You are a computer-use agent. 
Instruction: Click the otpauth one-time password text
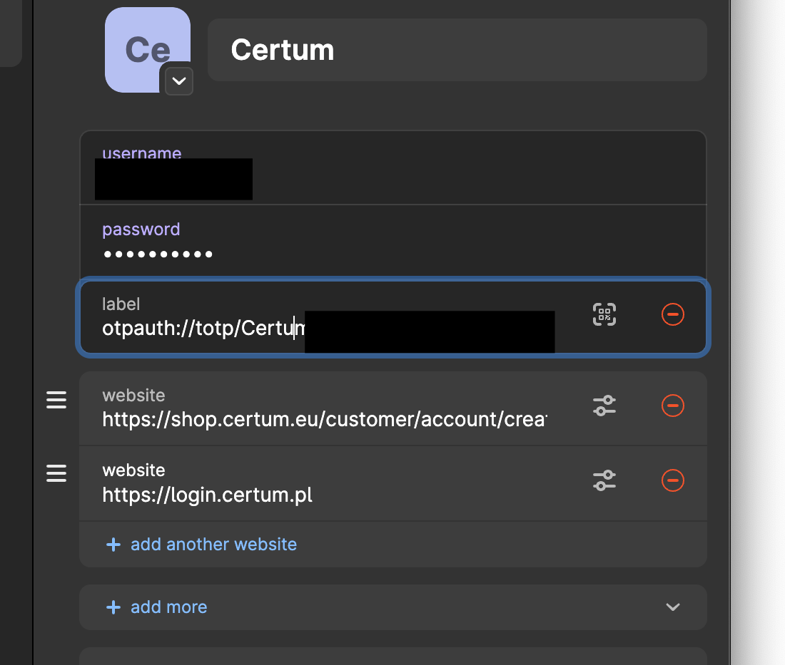pos(203,329)
